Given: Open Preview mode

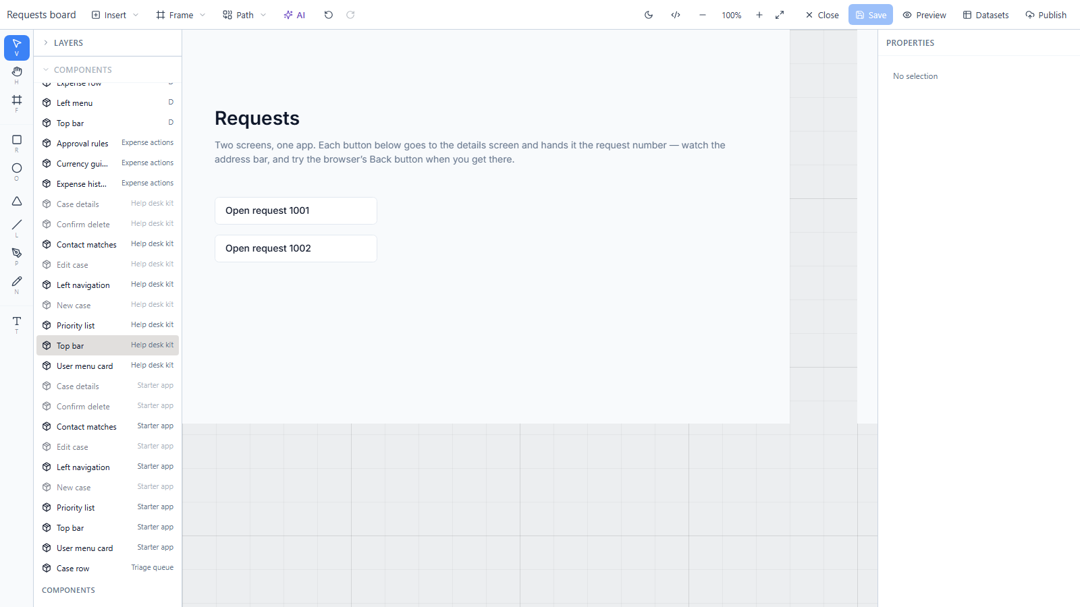Looking at the screenshot, I should [925, 15].
